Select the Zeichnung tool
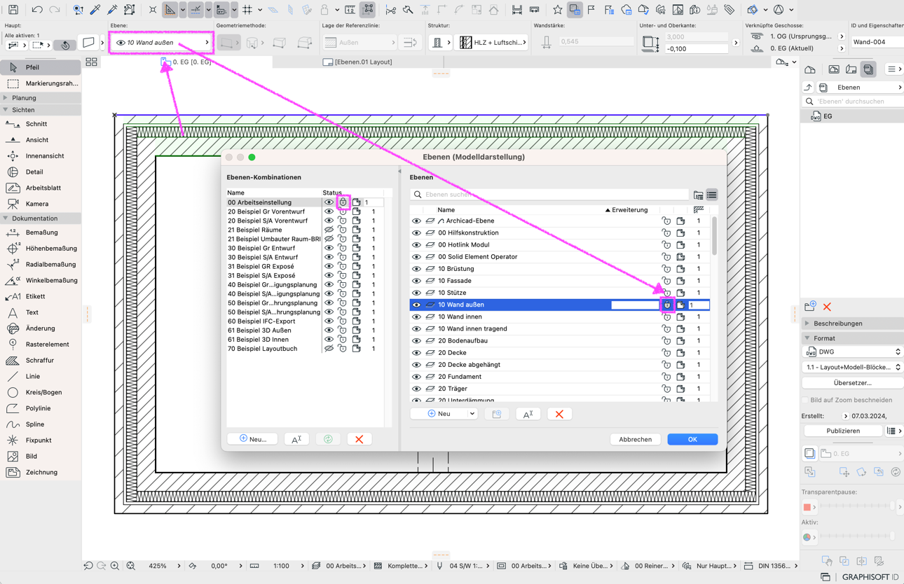Screen dimensions: 904x584 point(41,472)
